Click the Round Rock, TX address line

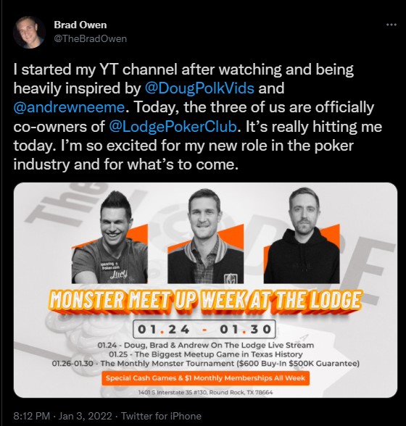(205, 393)
